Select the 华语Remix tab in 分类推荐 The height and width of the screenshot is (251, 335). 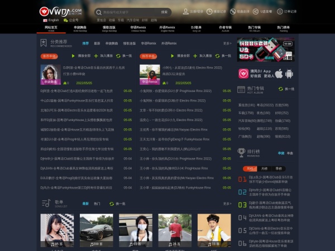click(148, 43)
